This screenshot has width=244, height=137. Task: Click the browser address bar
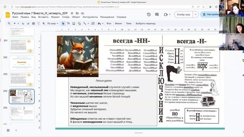100,7
